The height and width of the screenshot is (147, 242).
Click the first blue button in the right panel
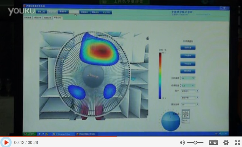(188, 48)
